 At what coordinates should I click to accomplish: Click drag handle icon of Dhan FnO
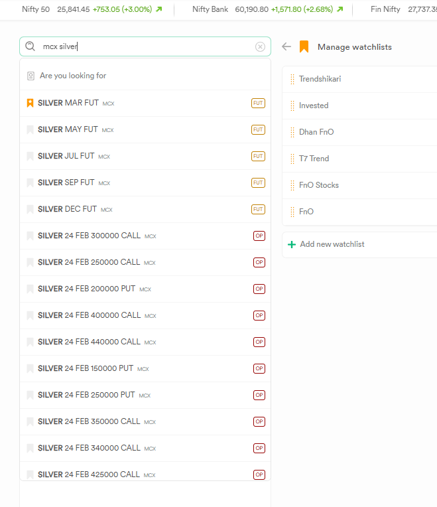coord(292,132)
